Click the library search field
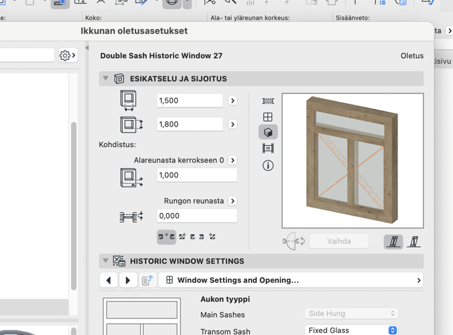This screenshot has height=335, width=453. tap(27, 55)
